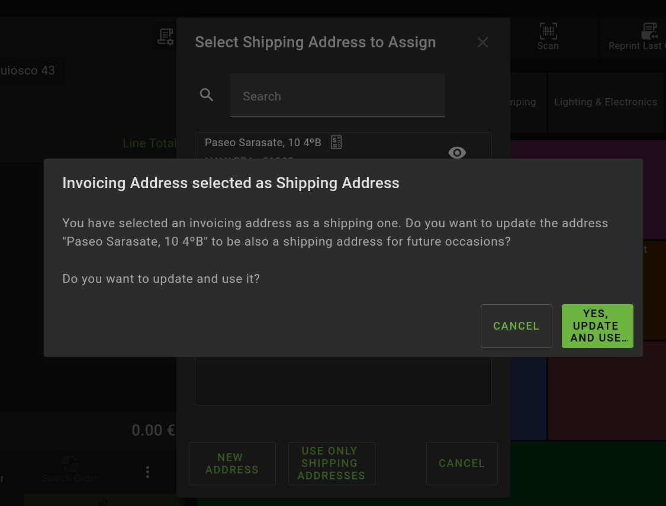The image size is (666, 506).
Task: Select the Paseo Sarasate, 10 4ºB address
Action: pos(263,143)
